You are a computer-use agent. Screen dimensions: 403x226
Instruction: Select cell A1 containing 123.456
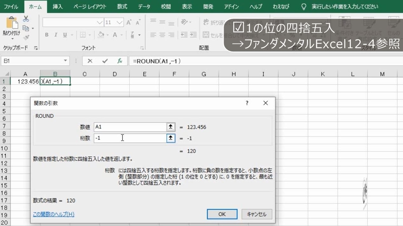(25, 81)
